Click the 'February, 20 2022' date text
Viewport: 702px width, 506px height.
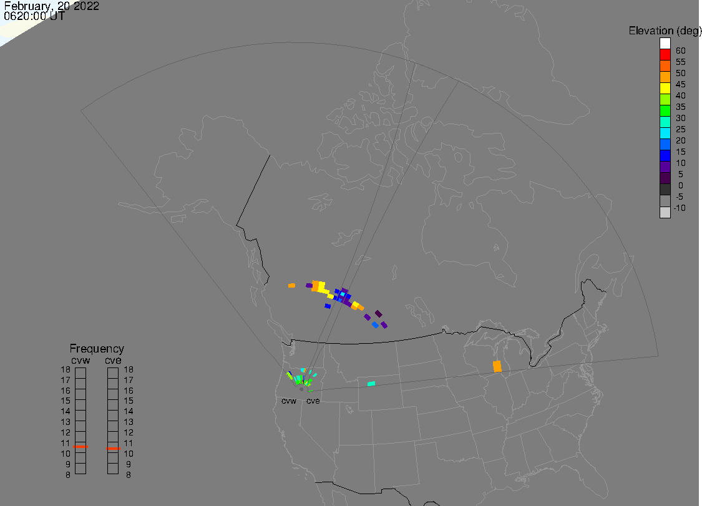(x=52, y=6)
